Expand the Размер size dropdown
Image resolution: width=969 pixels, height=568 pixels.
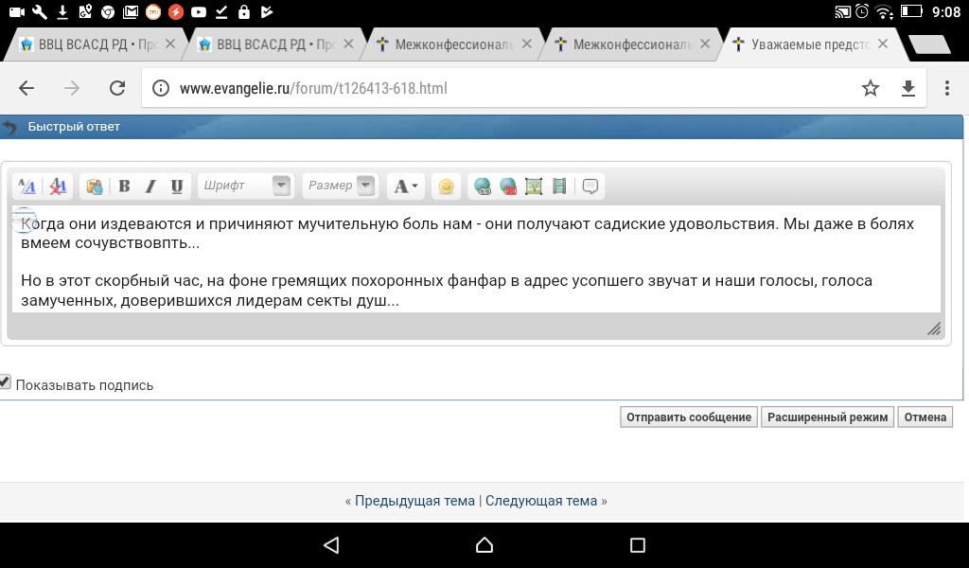click(x=365, y=186)
